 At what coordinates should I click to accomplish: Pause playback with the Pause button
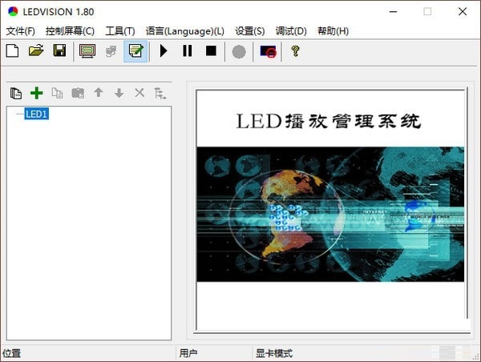[187, 51]
